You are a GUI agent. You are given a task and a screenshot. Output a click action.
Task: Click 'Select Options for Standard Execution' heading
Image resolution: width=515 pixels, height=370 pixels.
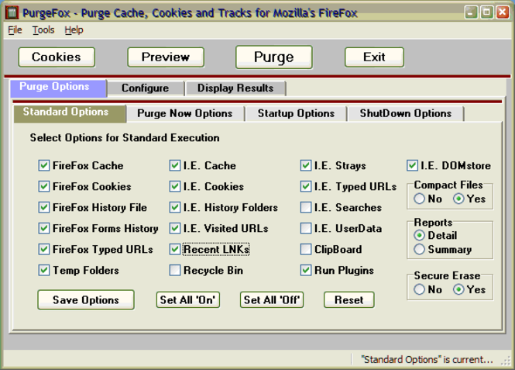point(125,138)
